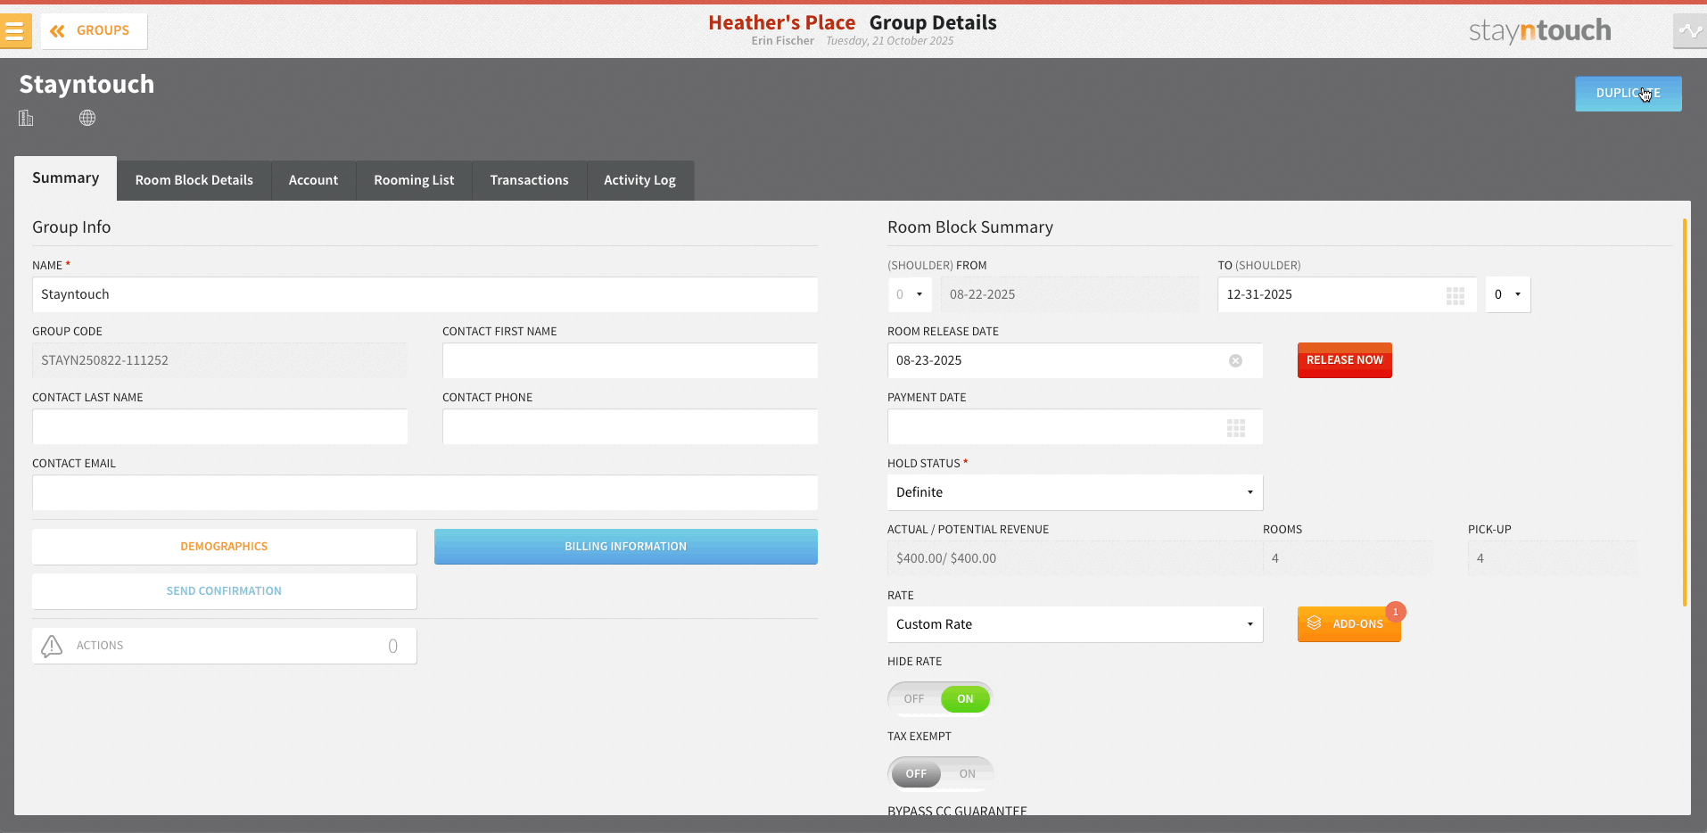This screenshot has width=1707, height=833.
Task: Click the vertical scrollbar on right panel
Action: [x=1685, y=412]
